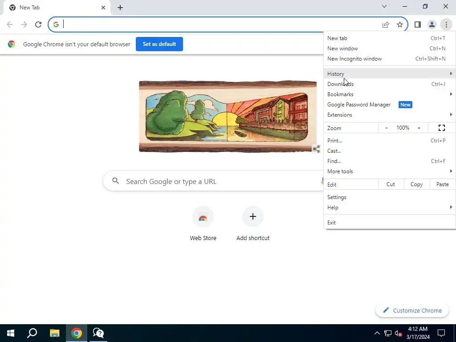Share this page icon in address bar
The height and width of the screenshot is (342, 456).
[x=386, y=24]
